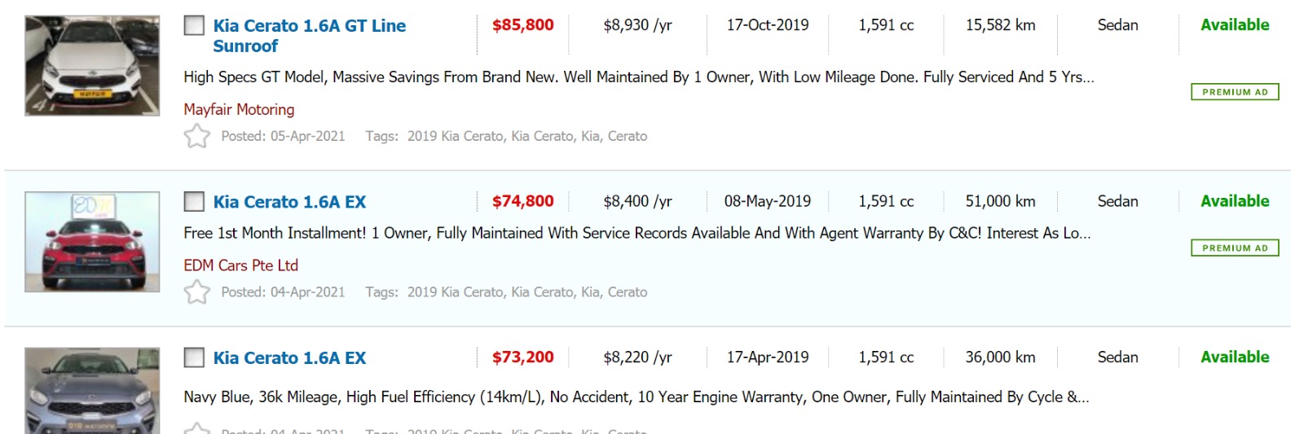Check the box for the $73,200 Cerato

[x=194, y=357]
